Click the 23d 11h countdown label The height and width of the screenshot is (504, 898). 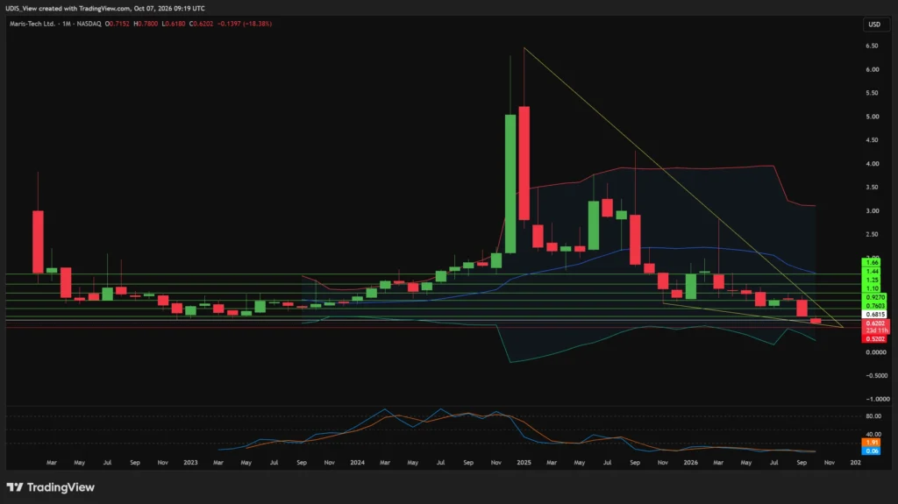(x=875, y=330)
